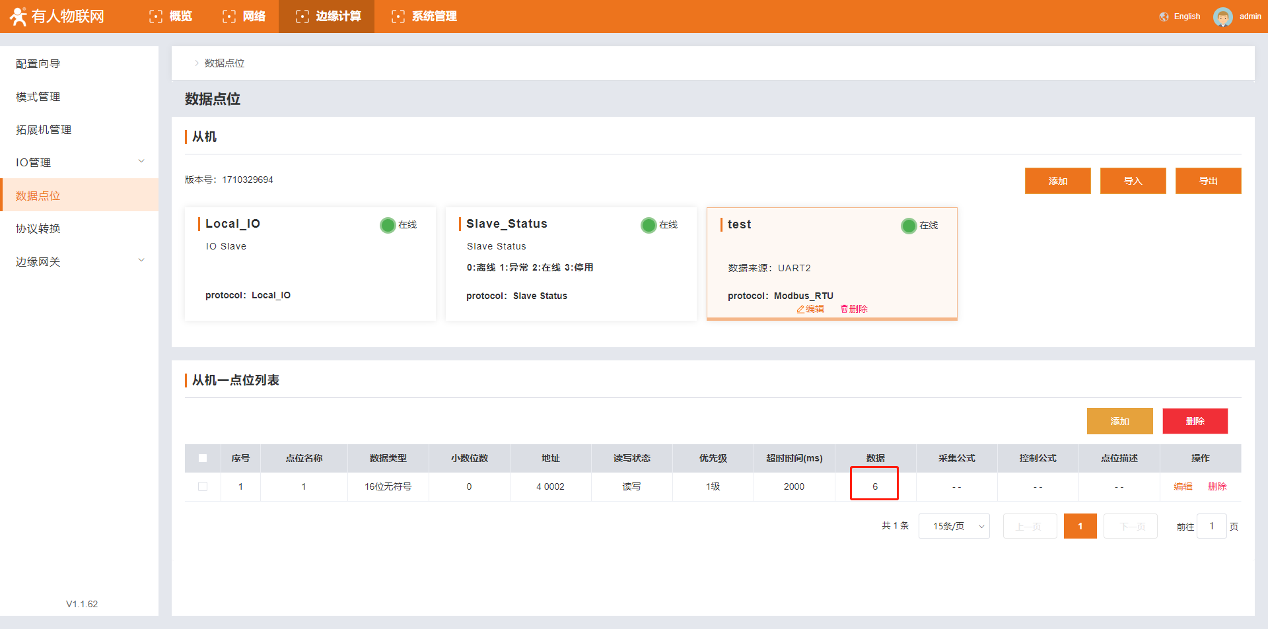Click the red 删除 button above table
This screenshot has width=1268, height=629.
coord(1195,421)
